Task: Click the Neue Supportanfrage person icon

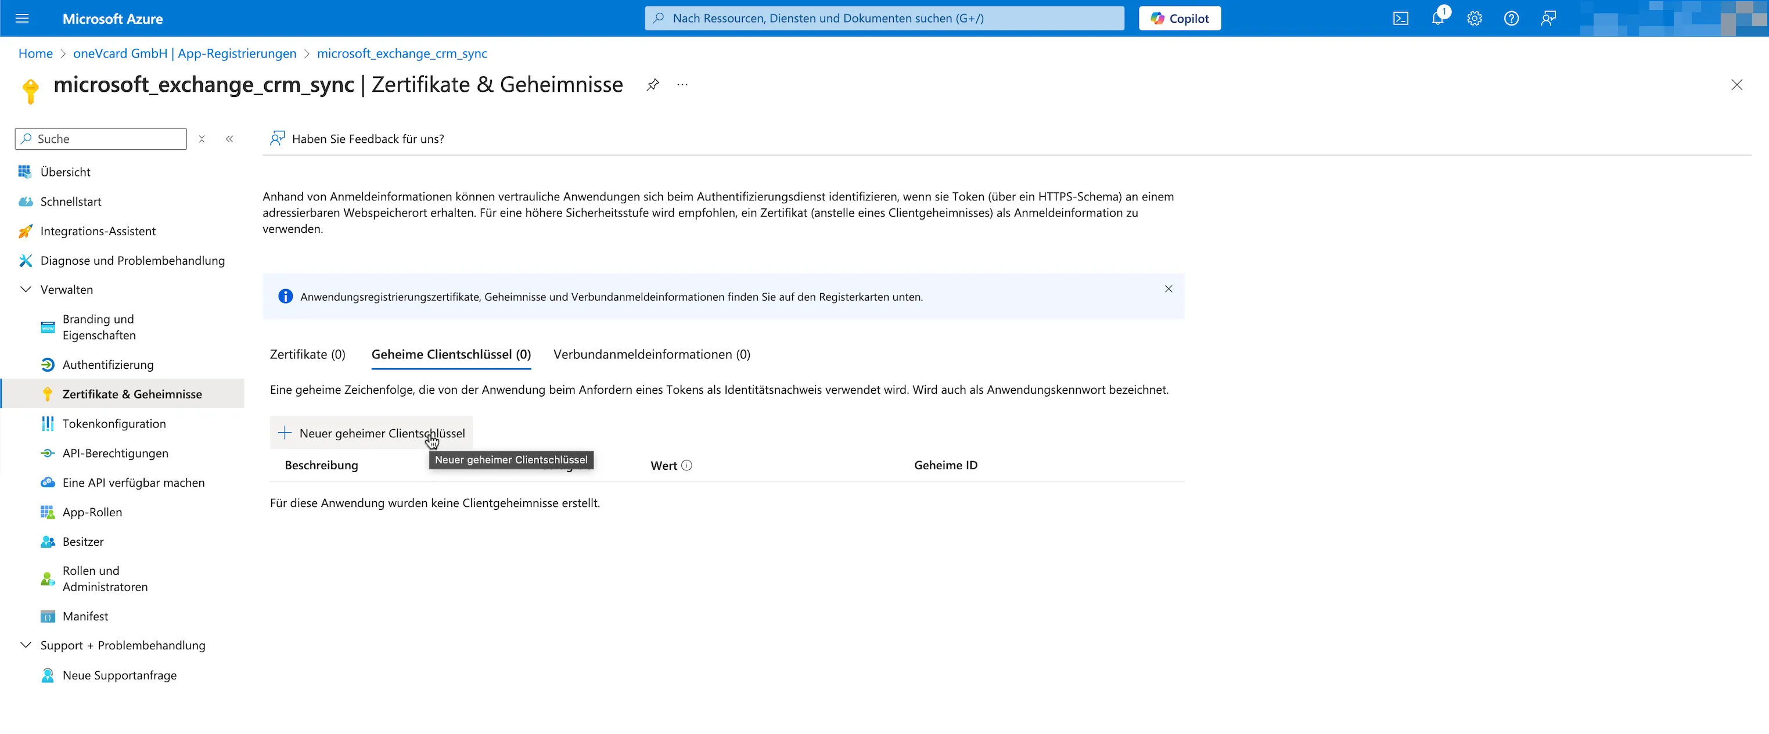Action: [48, 675]
